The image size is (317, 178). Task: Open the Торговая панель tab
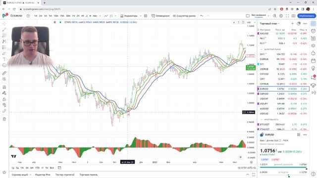[88, 175]
